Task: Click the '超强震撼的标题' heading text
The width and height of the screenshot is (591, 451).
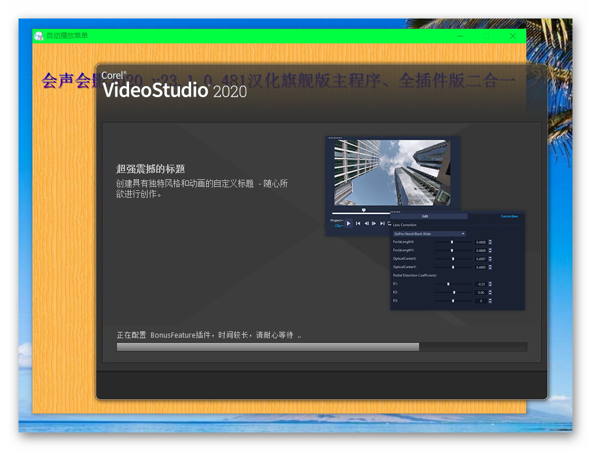Action: pos(150,169)
